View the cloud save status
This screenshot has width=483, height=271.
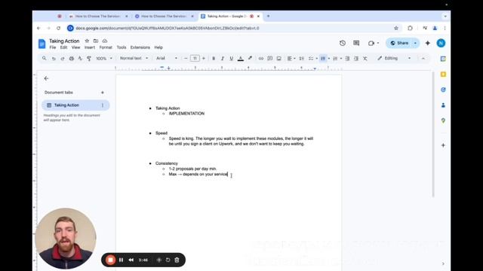(105, 41)
